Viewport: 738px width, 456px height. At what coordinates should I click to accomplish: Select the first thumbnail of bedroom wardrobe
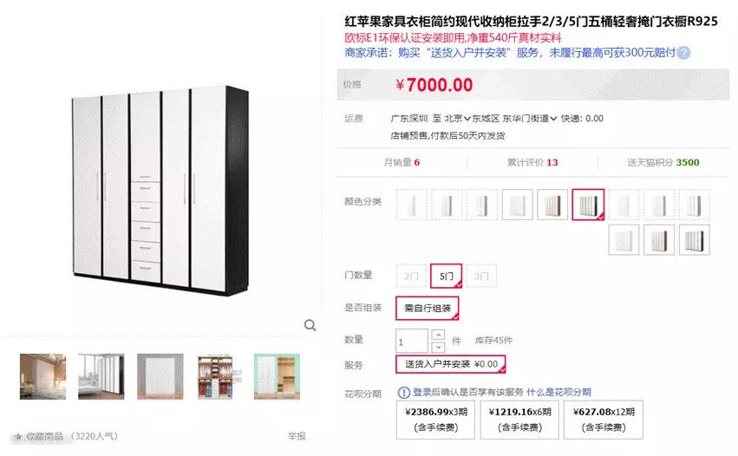42,376
